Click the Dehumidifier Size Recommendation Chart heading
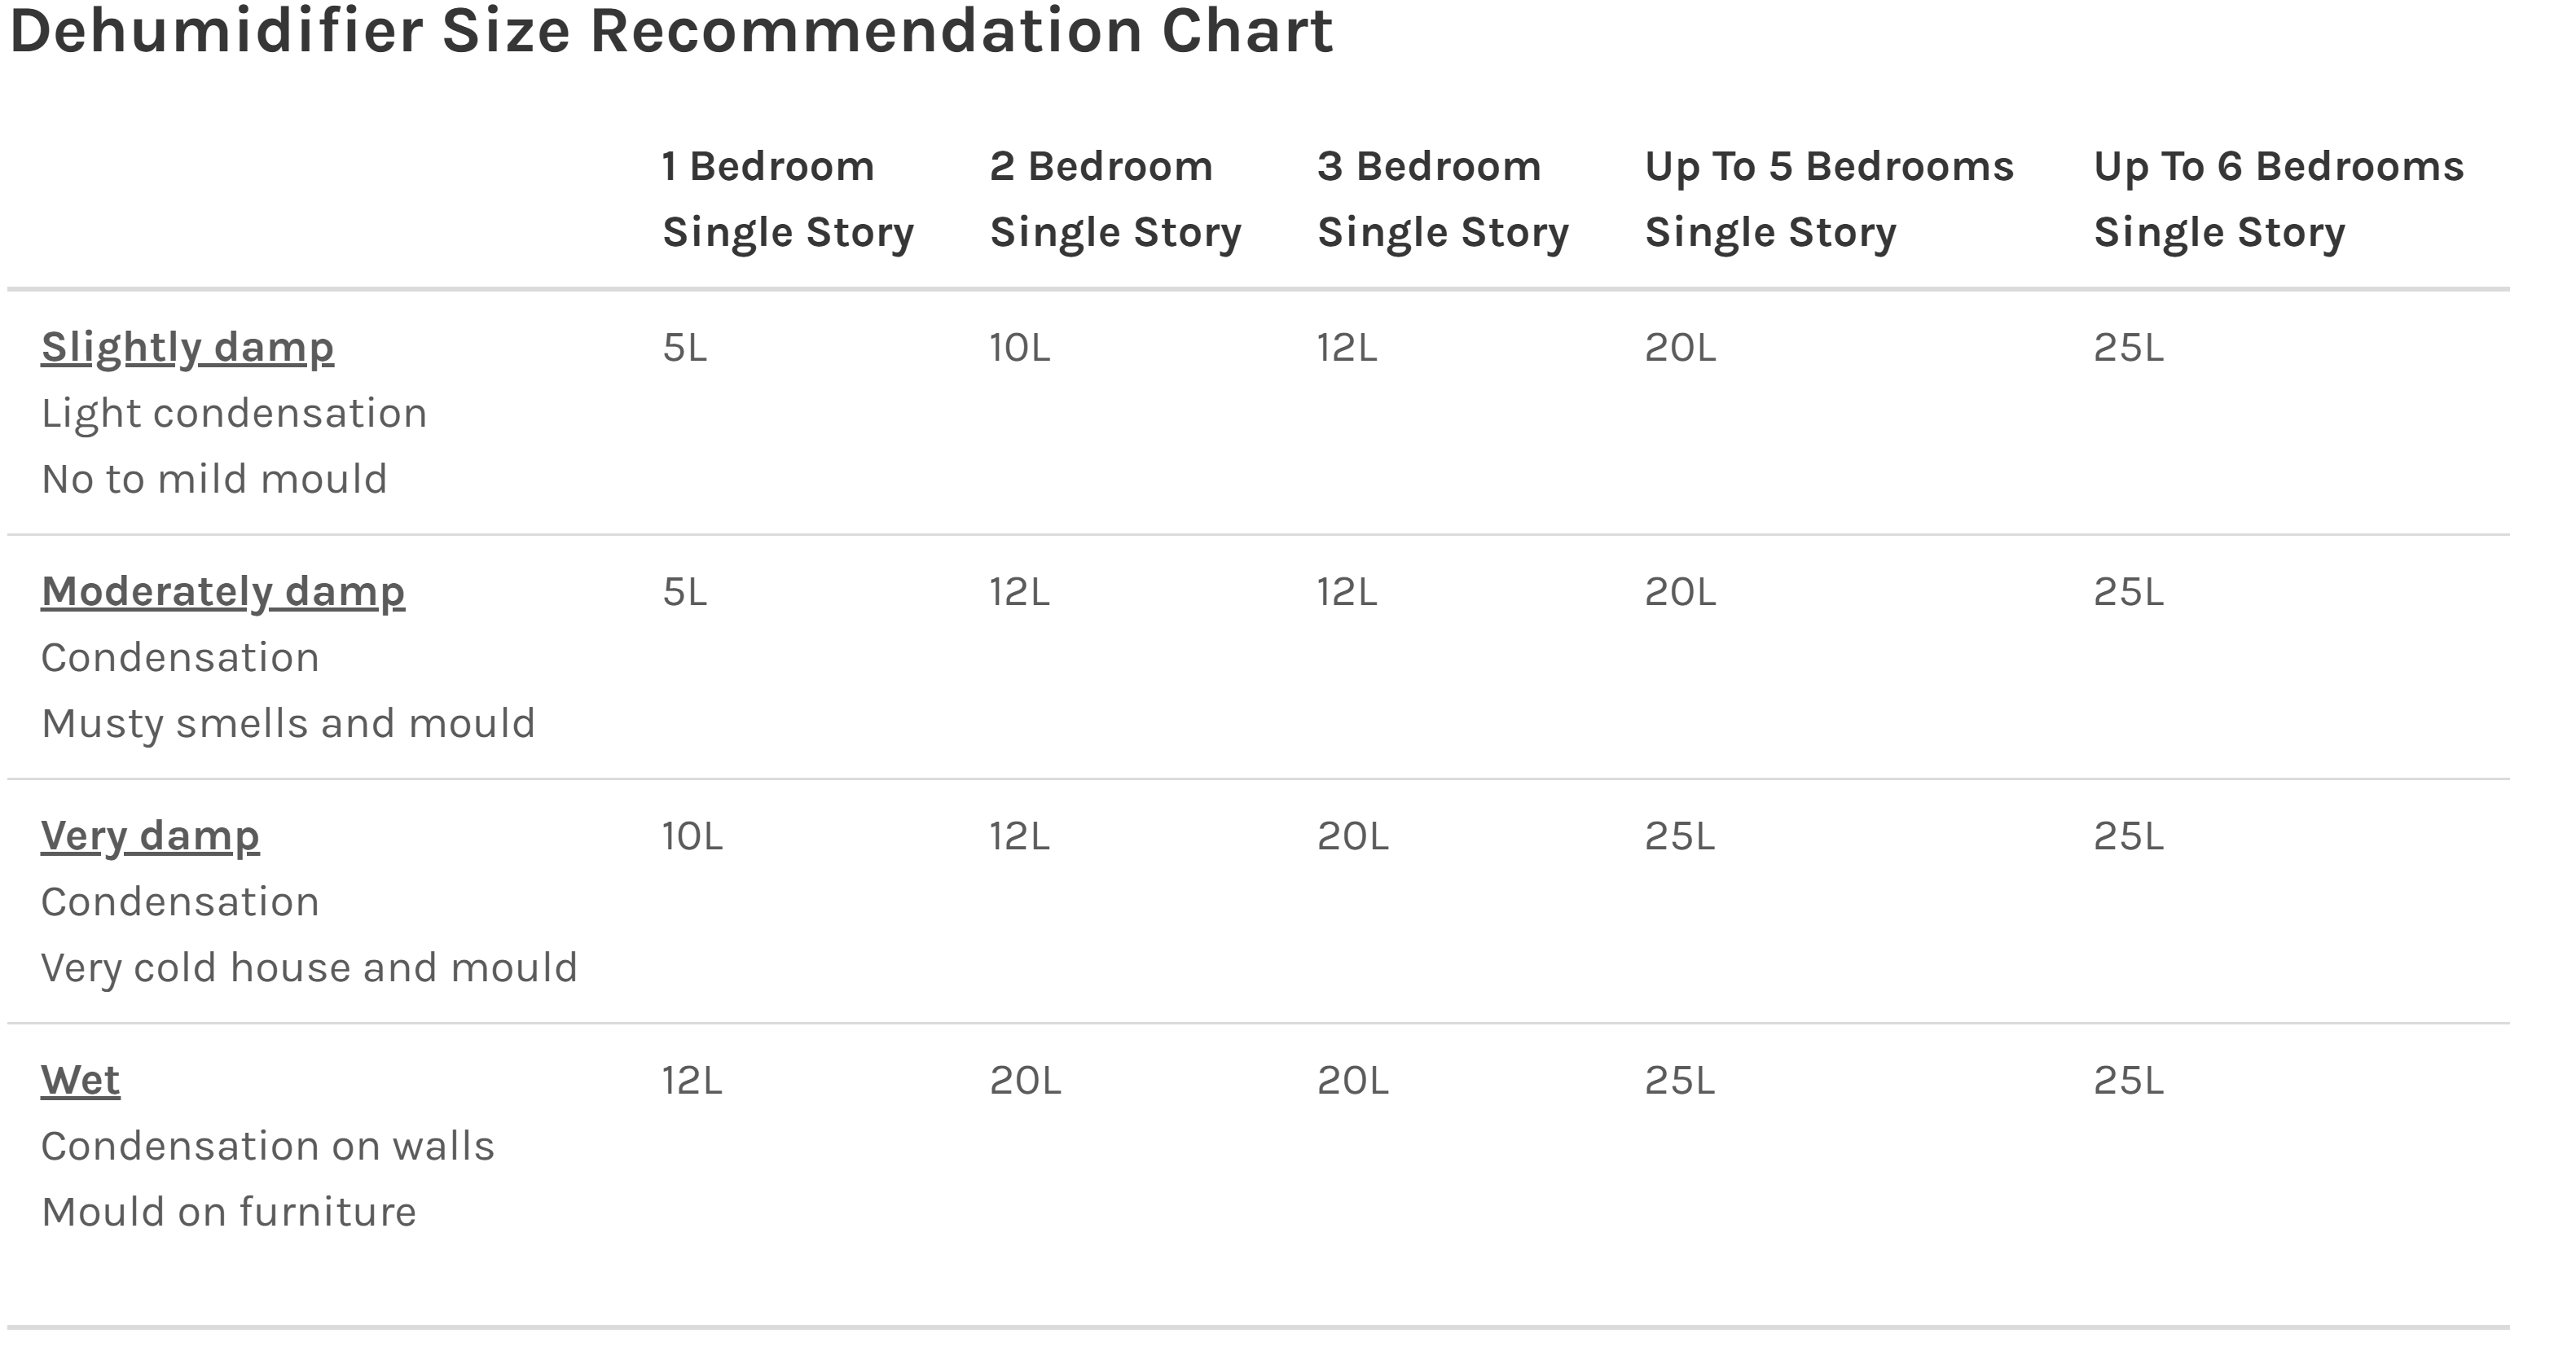 671,31
